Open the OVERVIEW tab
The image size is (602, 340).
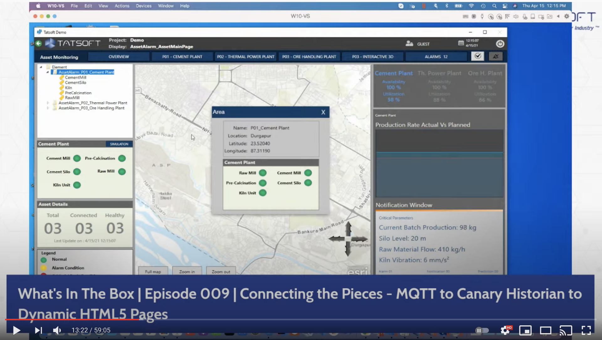pyautogui.click(x=119, y=57)
